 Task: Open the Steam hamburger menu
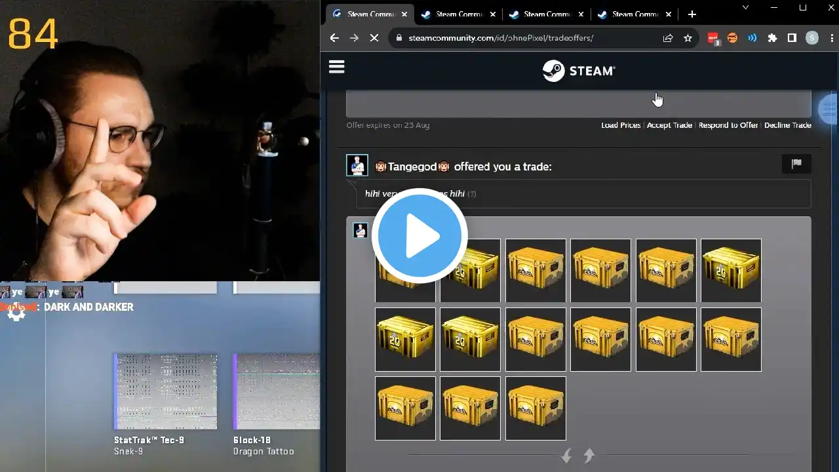(336, 67)
